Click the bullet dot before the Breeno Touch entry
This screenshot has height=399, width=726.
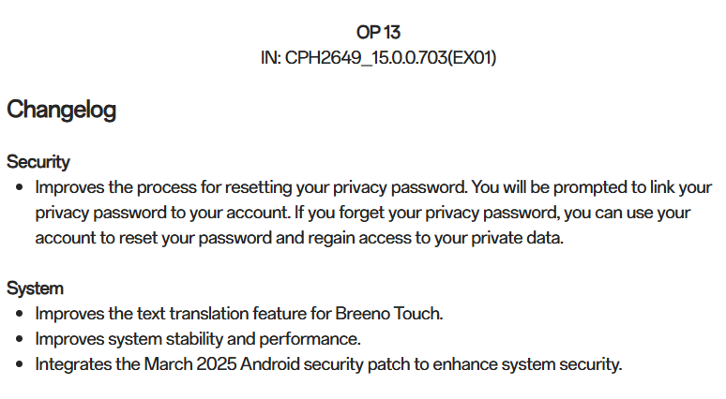tap(21, 314)
